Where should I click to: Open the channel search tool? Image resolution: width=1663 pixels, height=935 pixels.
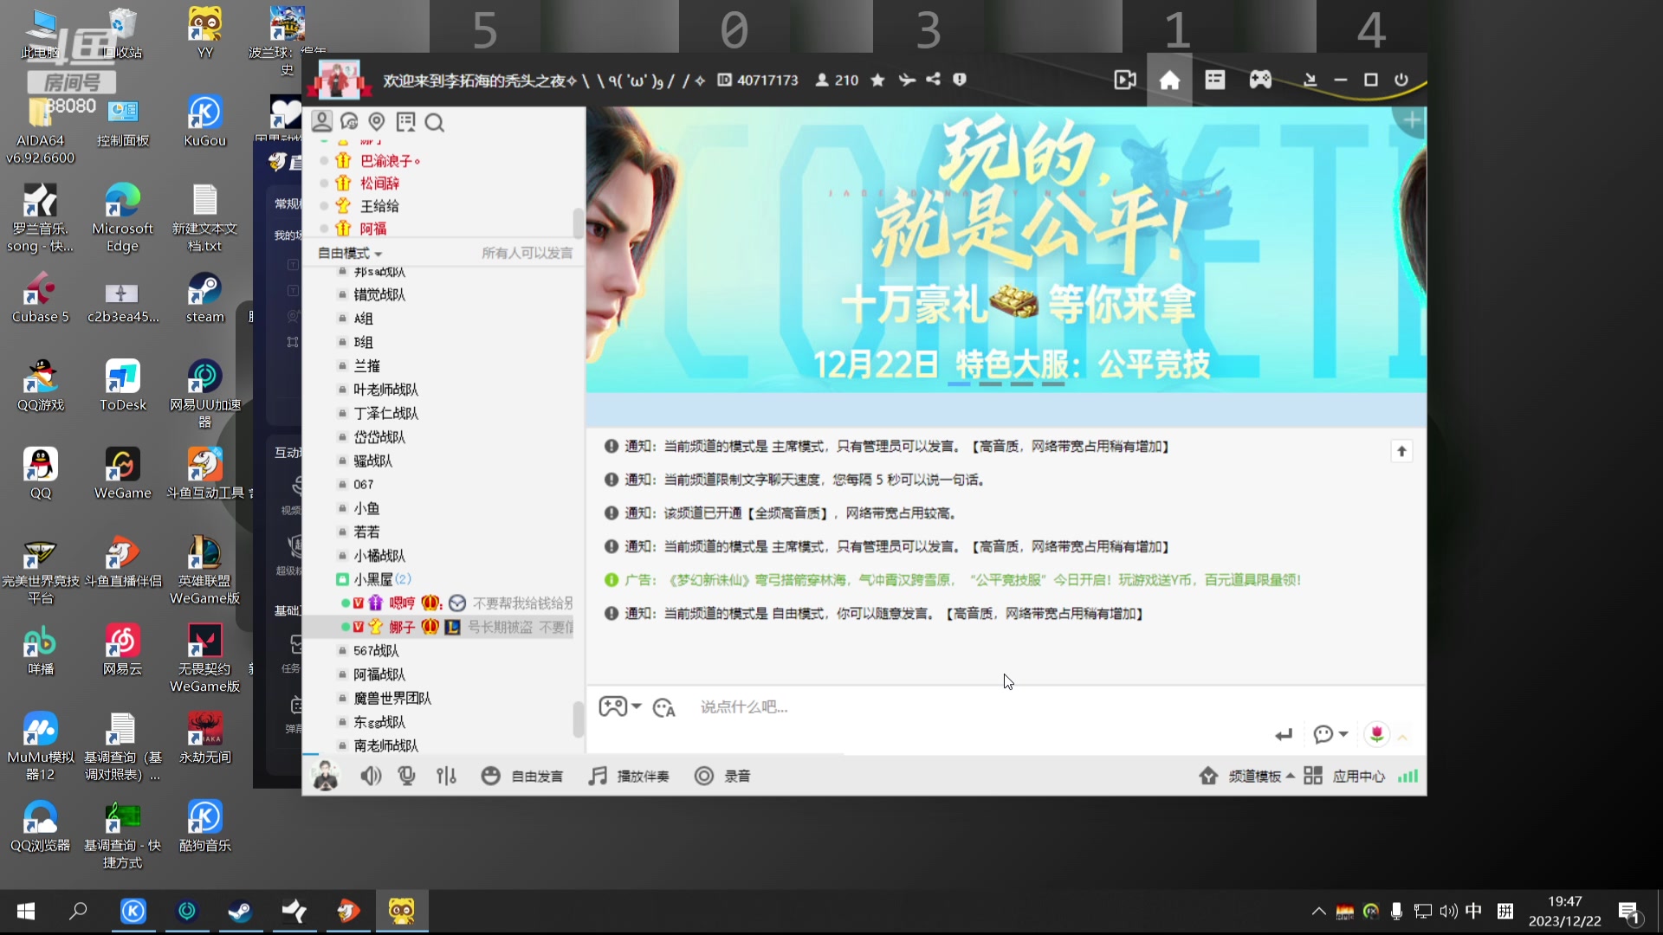[435, 122]
